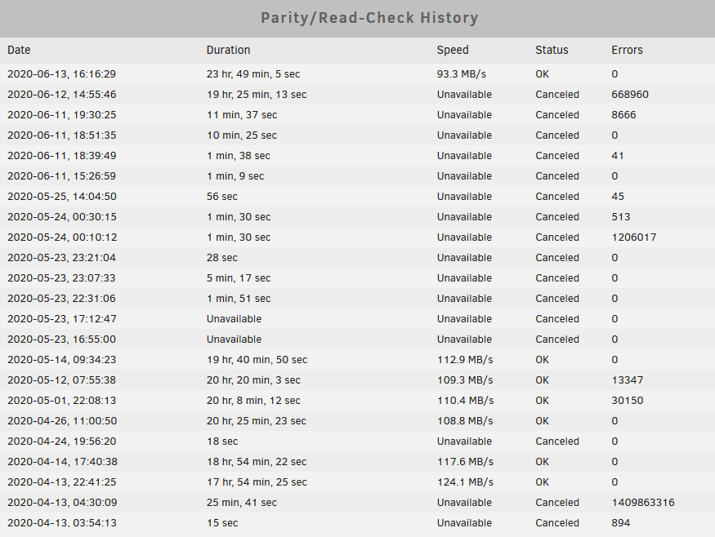Select date 2020-05-12, 07:55:38

61,379
